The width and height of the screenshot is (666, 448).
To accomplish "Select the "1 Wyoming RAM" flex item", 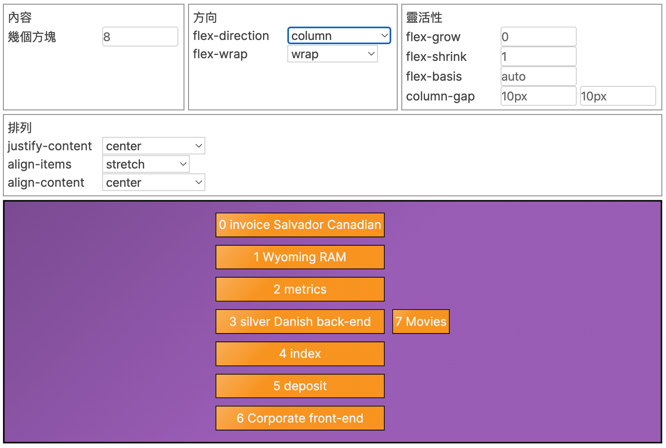I will pyautogui.click(x=300, y=257).
